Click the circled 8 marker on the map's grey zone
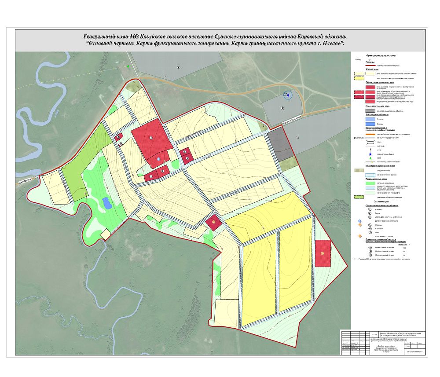Screen dimensions: 440x377 (x=178, y=68)
